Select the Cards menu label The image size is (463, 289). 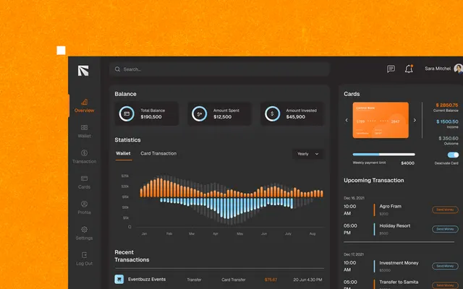84,187
